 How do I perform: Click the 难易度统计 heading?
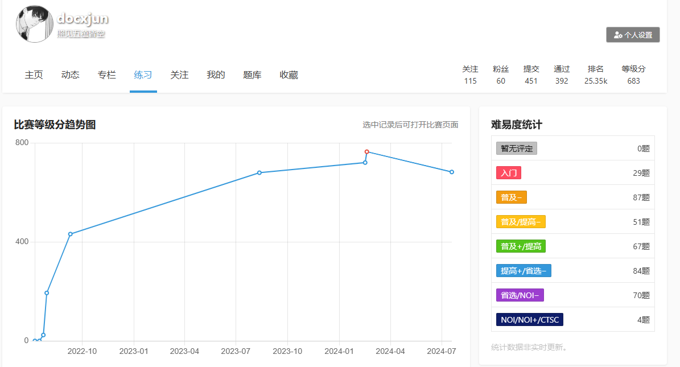tap(517, 125)
